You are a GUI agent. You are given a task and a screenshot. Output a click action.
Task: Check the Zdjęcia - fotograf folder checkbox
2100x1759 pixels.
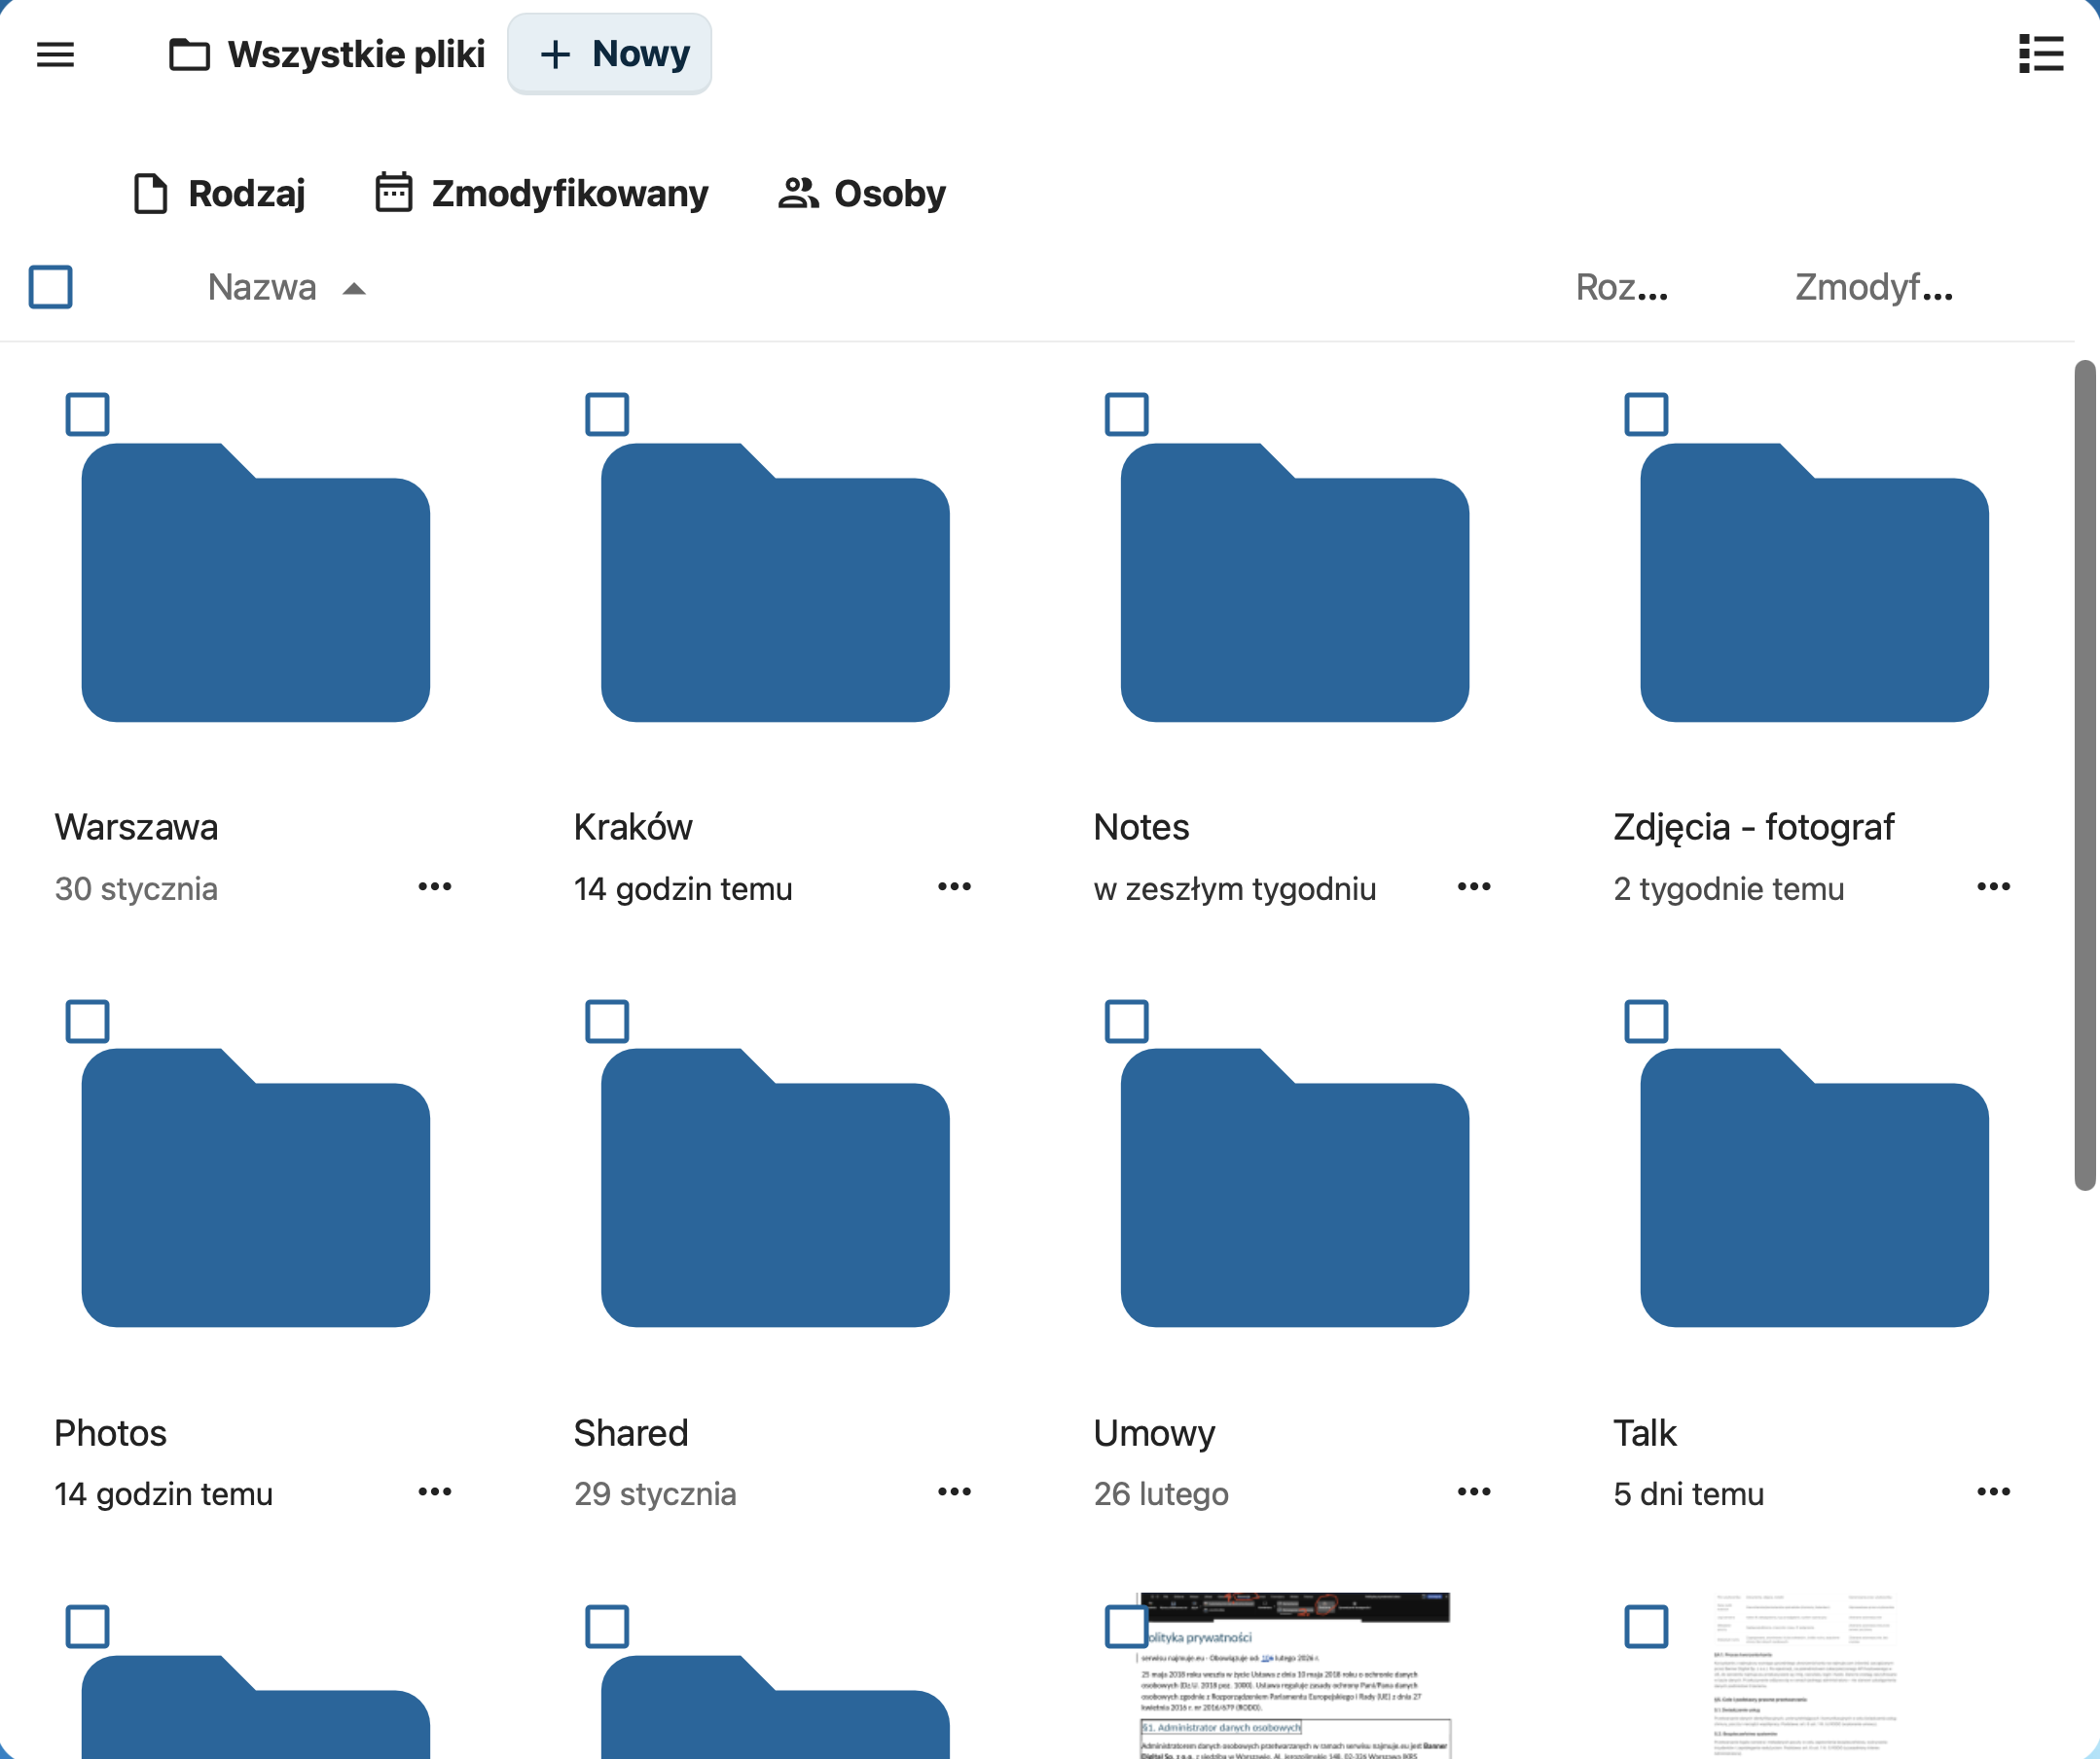1646,414
